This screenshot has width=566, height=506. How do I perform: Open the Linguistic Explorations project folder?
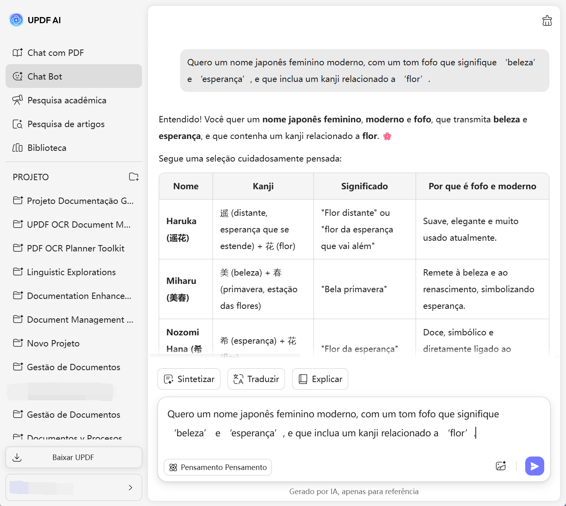(x=71, y=272)
